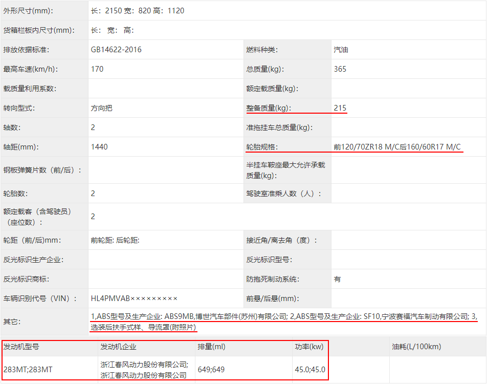Click the 反光标识商标 label
Image resolution: width=487 pixels, height=384 pixels.
(26, 279)
